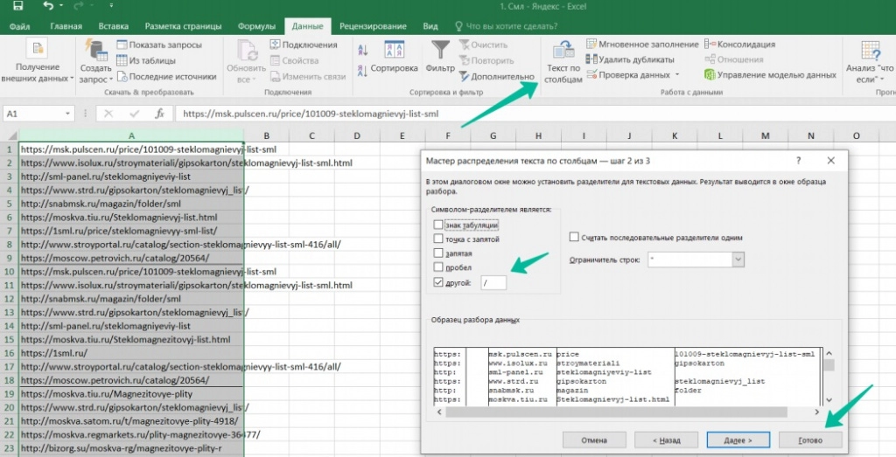The width and height of the screenshot is (896, 457).
Task: Open Создать запрос
Action: [x=95, y=62]
